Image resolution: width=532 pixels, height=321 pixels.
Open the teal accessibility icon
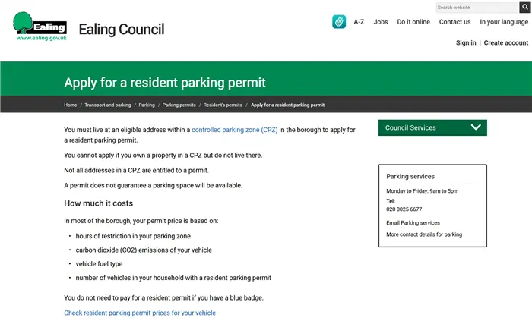(x=339, y=22)
